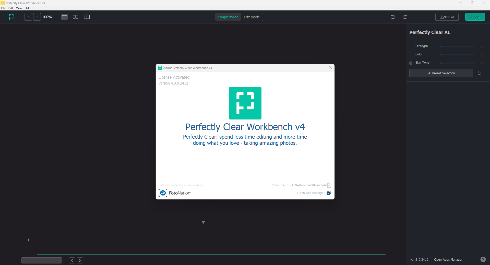Click the 100% zoom level value
490x265 pixels.
47,17
